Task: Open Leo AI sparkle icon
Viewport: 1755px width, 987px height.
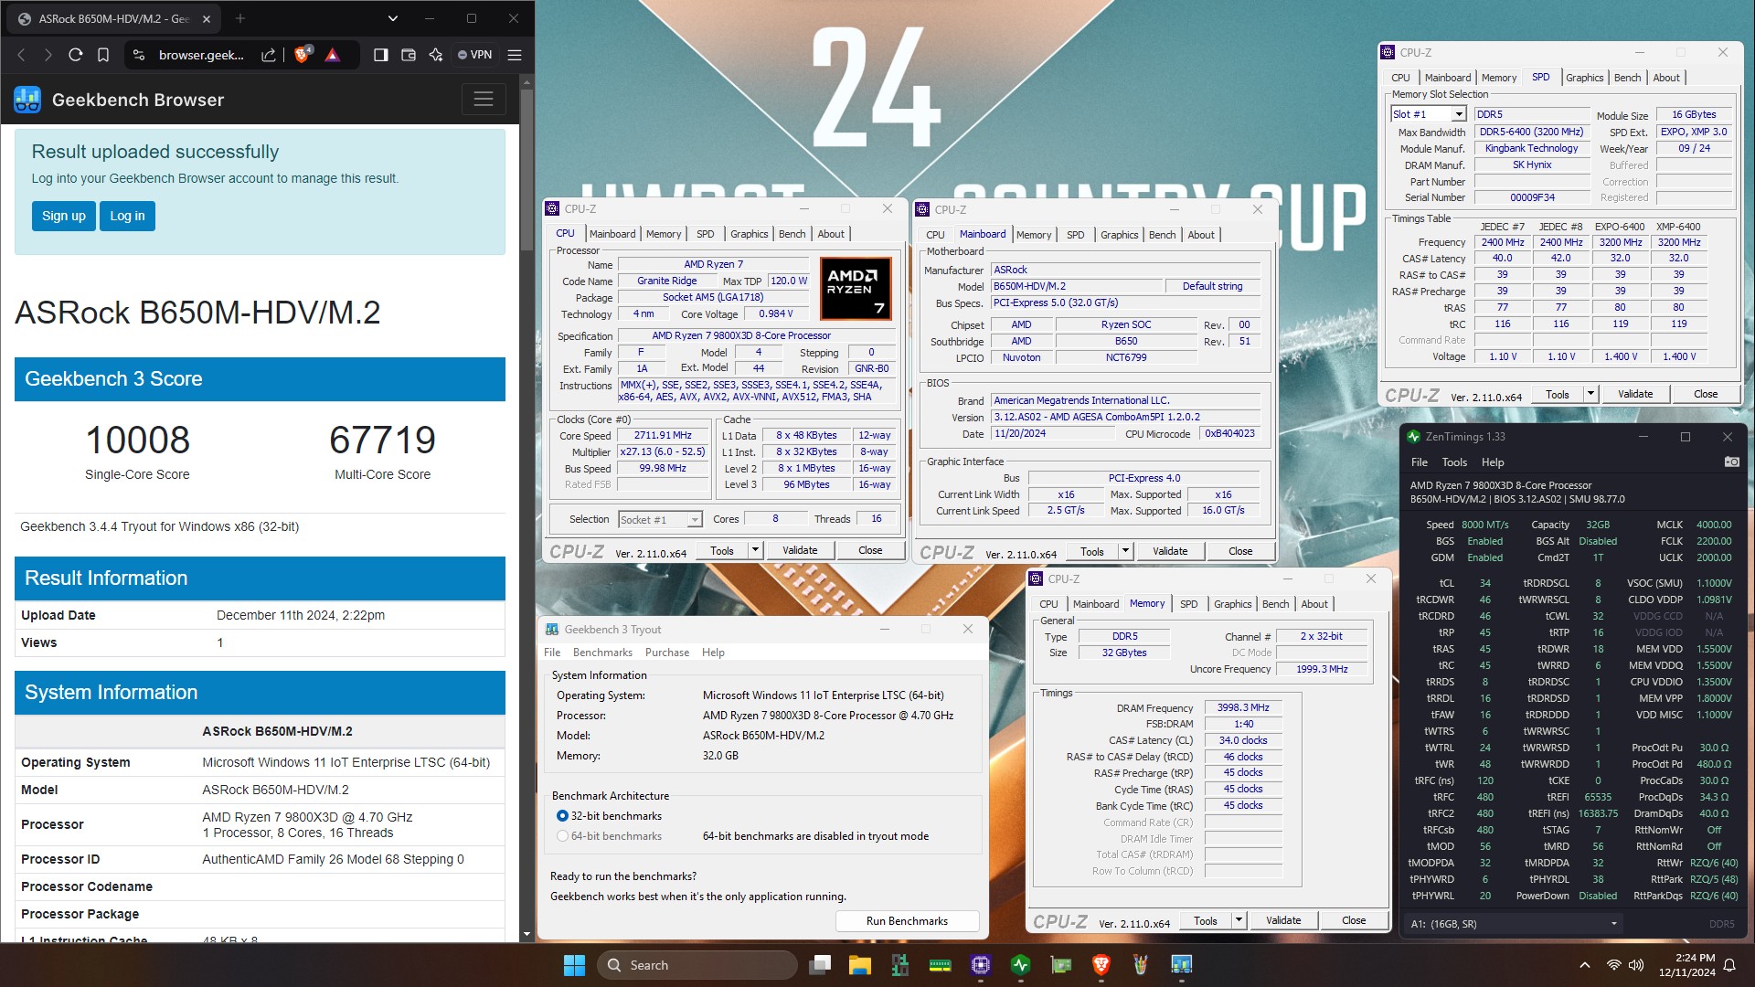Action: tap(436, 55)
